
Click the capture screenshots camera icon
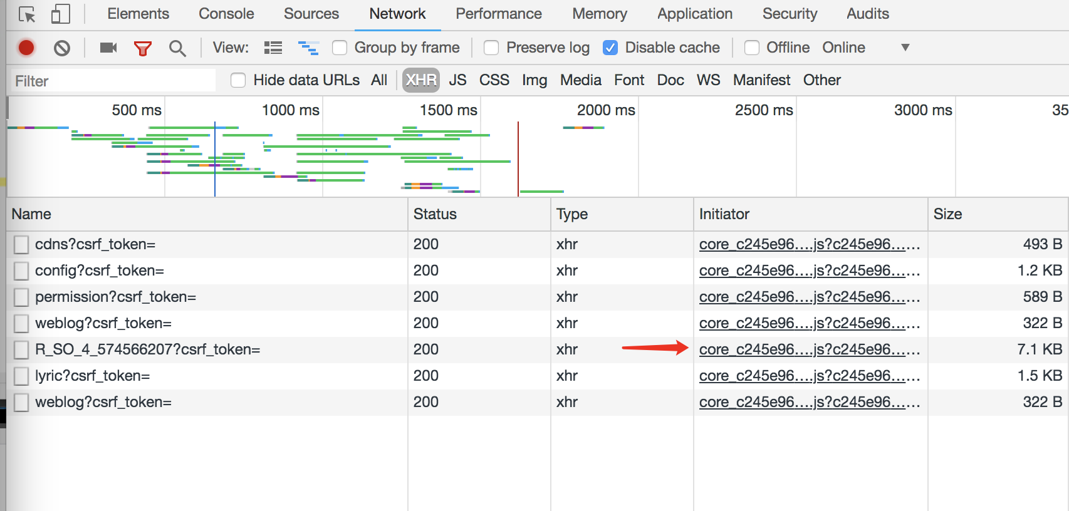[x=108, y=48]
